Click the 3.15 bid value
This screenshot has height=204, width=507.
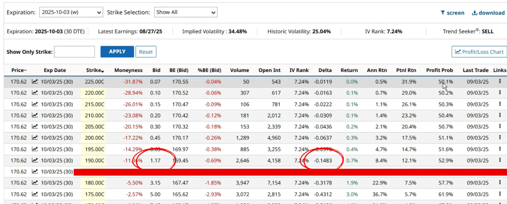pos(156,183)
